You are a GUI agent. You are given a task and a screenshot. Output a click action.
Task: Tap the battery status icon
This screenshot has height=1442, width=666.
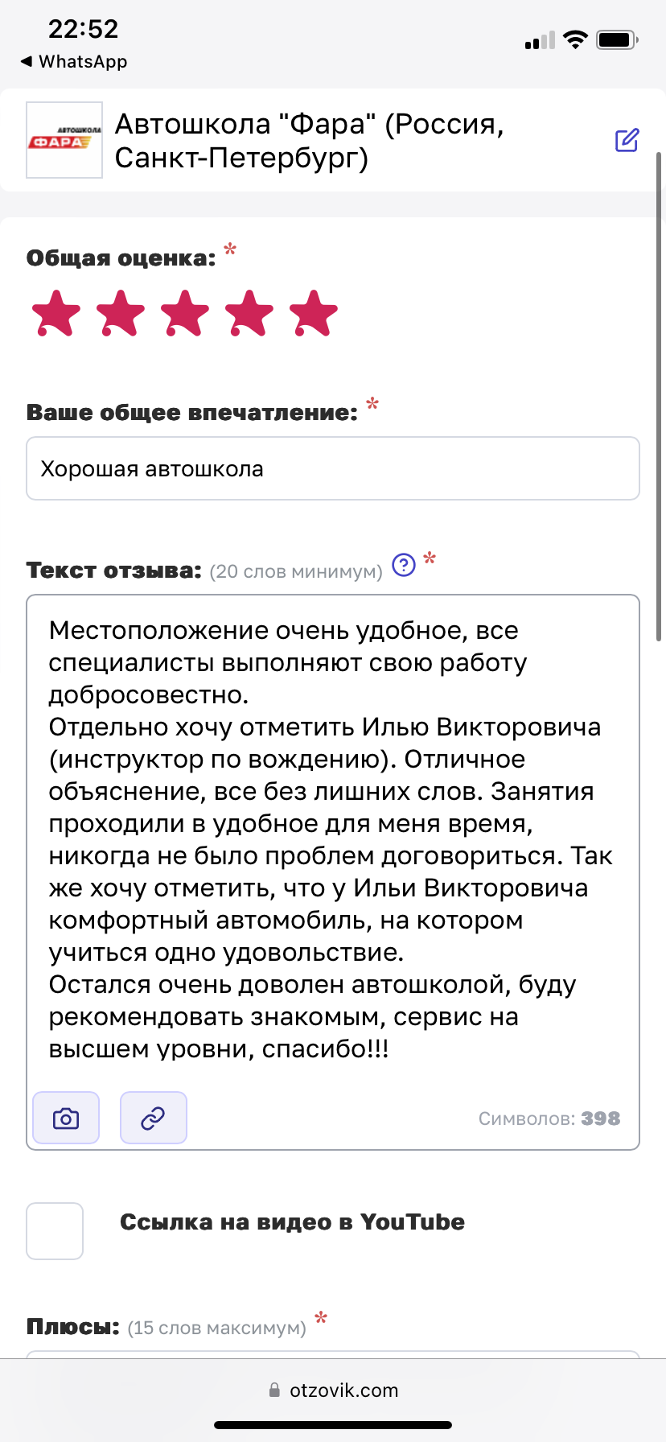(616, 39)
